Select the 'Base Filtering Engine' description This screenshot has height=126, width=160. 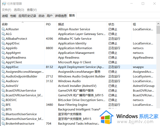tap(73, 105)
